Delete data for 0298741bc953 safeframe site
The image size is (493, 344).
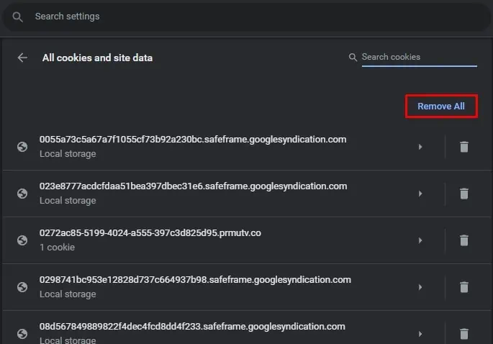click(464, 287)
